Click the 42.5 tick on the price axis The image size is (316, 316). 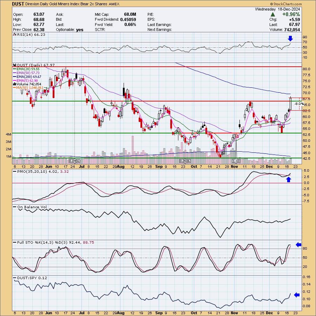(306, 159)
